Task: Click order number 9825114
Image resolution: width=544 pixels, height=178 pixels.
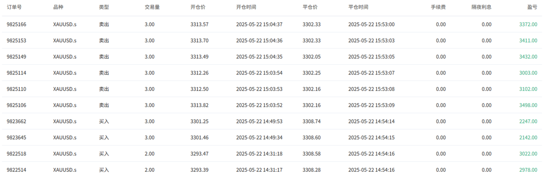Action: tap(17, 73)
